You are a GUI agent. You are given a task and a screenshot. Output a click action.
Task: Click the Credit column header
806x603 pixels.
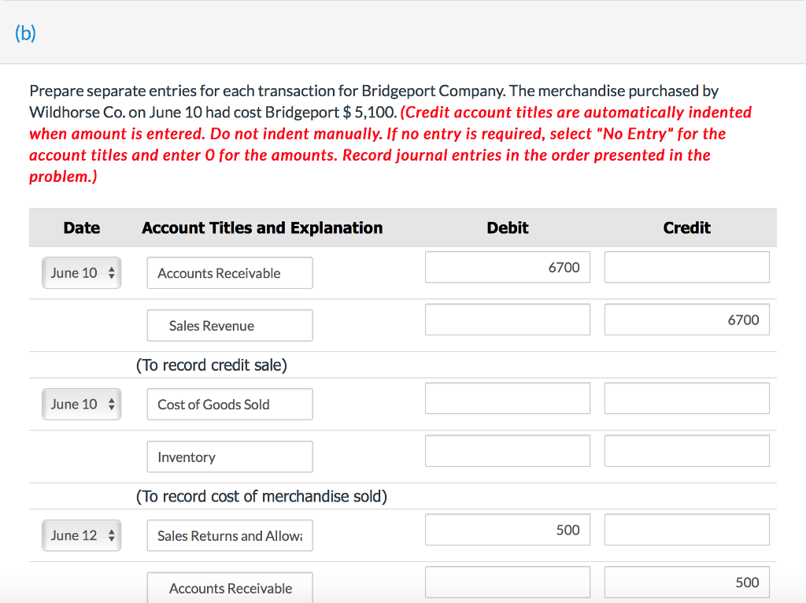click(x=686, y=228)
